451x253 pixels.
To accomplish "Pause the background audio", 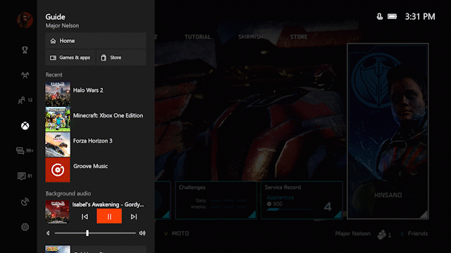I will pyautogui.click(x=109, y=216).
